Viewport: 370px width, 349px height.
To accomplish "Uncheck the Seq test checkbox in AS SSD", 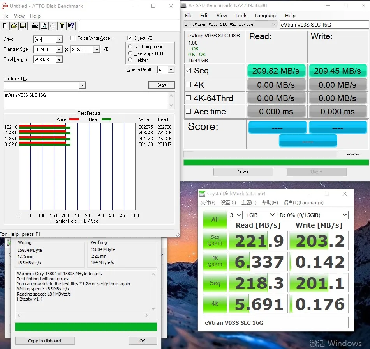I will pos(188,70).
